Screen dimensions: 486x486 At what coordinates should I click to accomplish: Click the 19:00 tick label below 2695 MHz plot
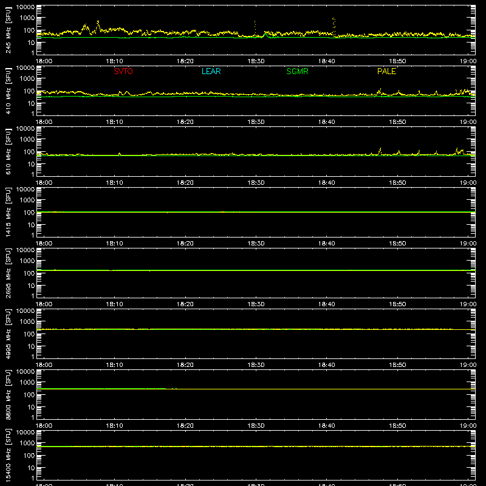coord(468,304)
